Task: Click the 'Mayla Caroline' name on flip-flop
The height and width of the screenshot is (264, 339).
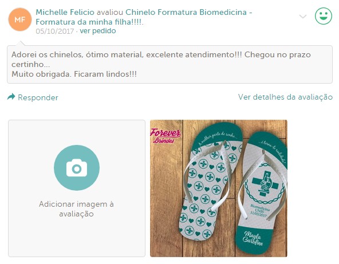Action: 253,239
